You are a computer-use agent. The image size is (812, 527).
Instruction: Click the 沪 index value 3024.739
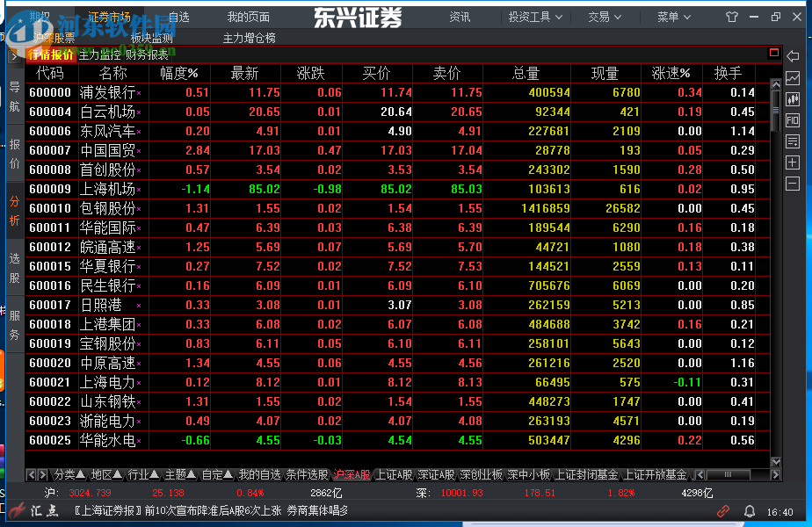tap(91, 493)
